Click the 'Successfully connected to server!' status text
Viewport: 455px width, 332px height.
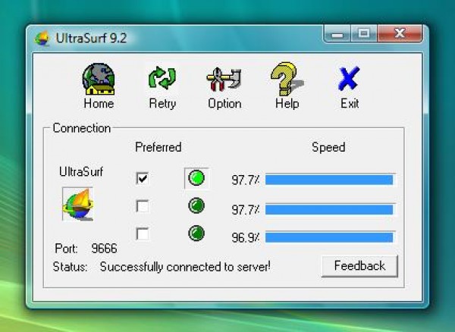point(185,267)
